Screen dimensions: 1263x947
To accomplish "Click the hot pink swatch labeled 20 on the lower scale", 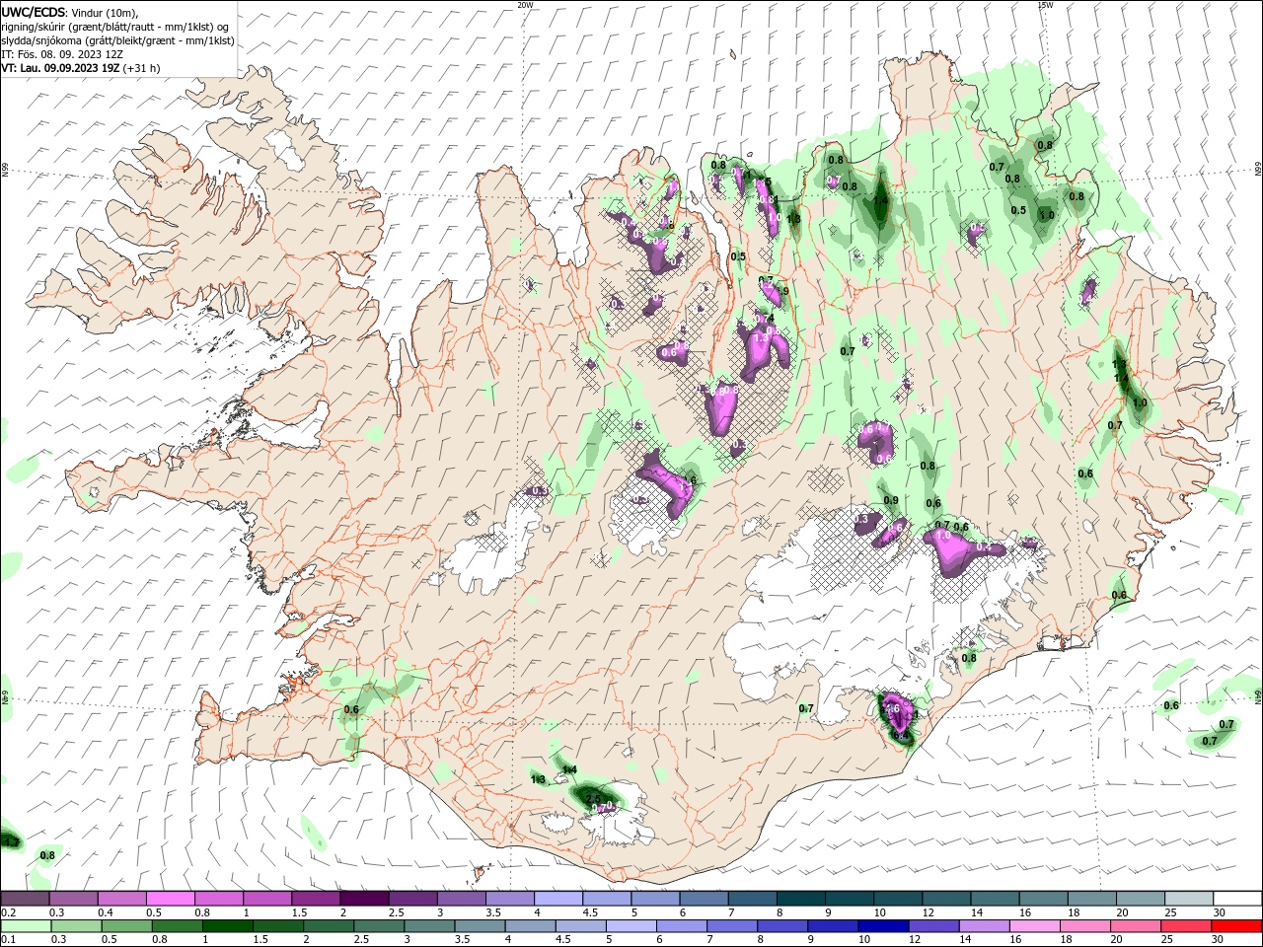I will [1136, 926].
